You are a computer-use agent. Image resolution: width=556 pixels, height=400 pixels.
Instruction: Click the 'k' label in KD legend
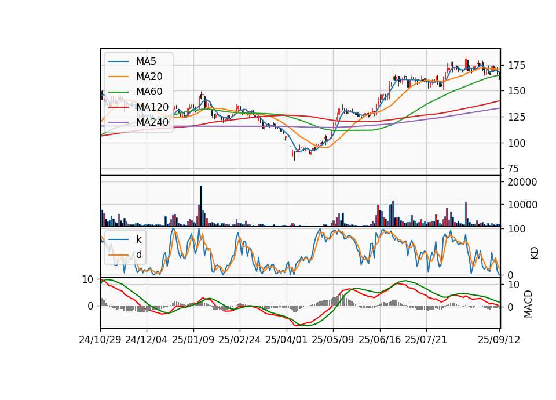coord(138,239)
